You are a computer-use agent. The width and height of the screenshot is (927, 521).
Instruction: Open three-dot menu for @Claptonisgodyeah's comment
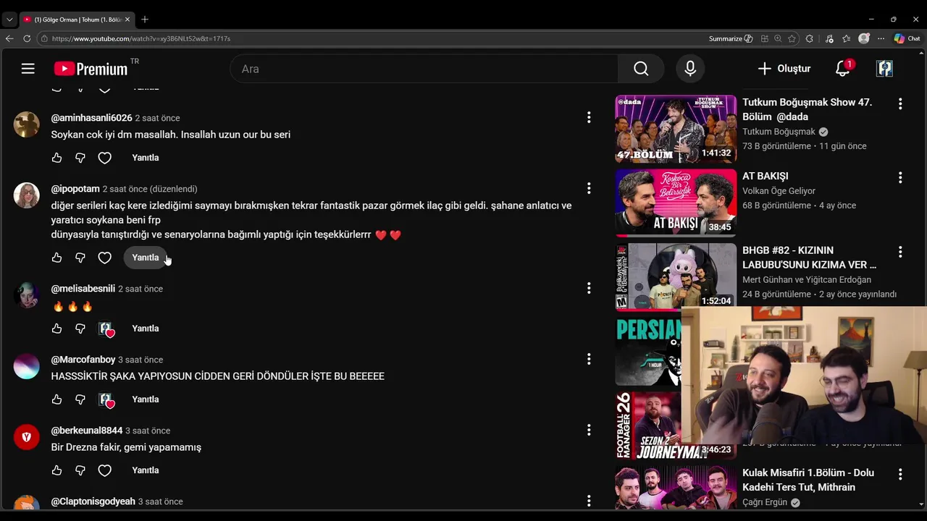[589, 501]
